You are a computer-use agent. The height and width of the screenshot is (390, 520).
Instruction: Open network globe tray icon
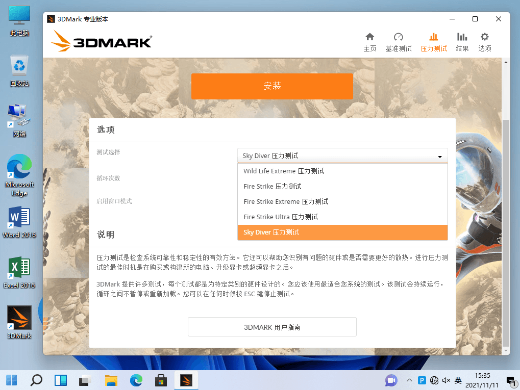coord(434,380)
